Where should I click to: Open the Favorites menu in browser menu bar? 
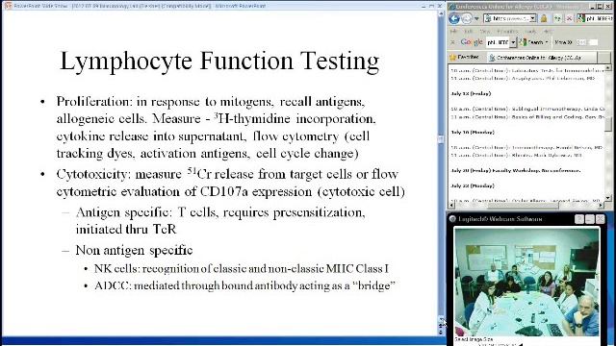click(507, 31)
